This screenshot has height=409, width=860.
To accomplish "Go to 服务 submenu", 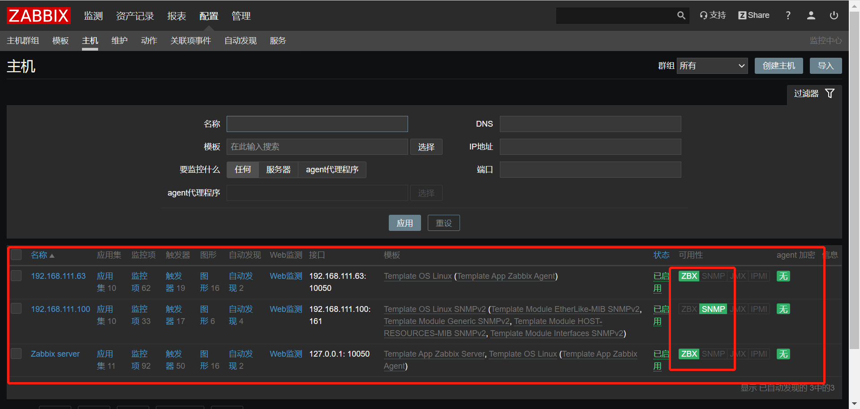I will 278,41.
